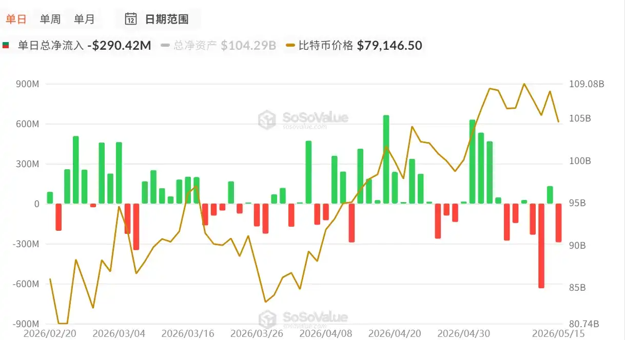
Task: Click the red-green legend marker for net inflow
Action: [x=6, y=46]
